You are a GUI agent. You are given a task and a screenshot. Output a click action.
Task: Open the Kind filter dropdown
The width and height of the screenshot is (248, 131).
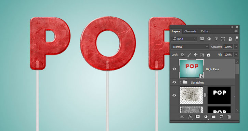pos(184,39)
